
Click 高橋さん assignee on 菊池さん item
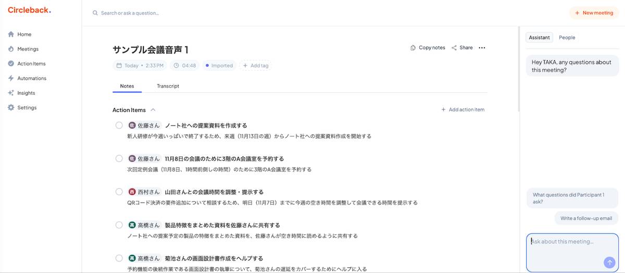[x=144, y=258]
